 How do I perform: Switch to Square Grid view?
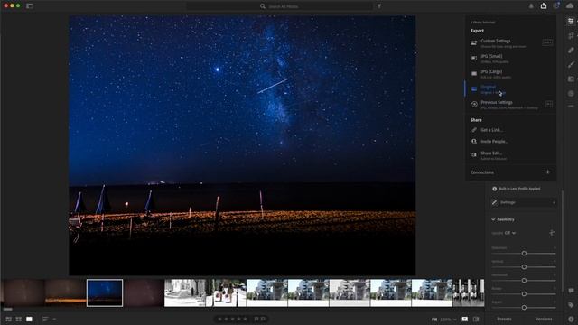(x=18, y=319)
